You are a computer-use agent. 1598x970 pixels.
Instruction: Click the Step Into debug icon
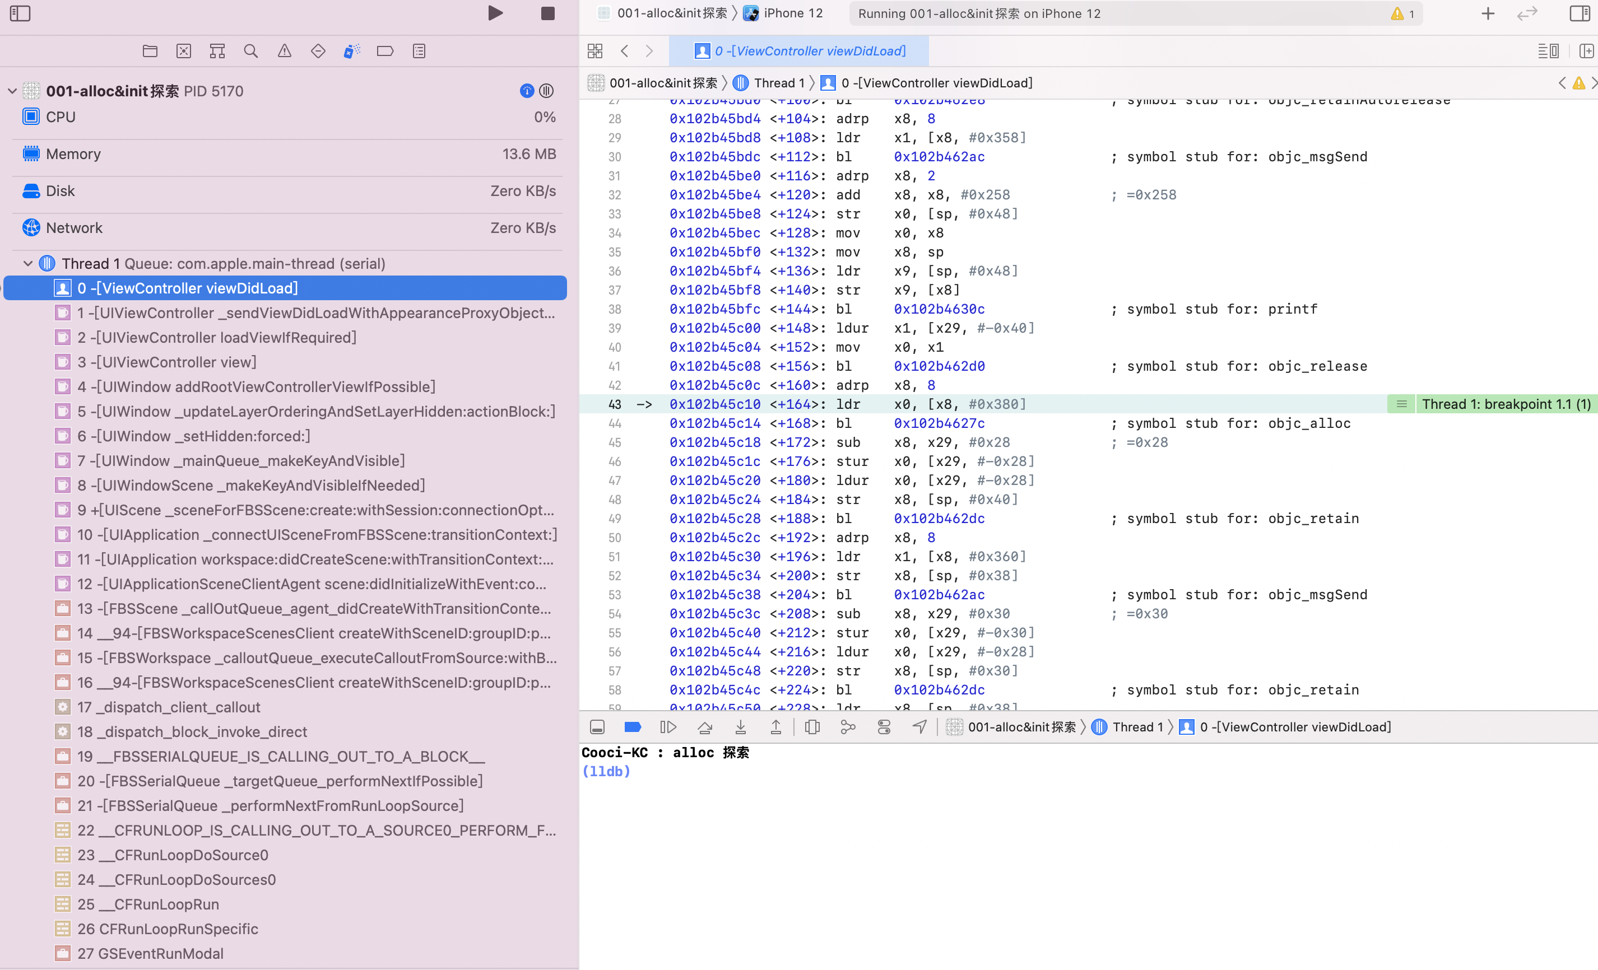click(x=741, y=727)
